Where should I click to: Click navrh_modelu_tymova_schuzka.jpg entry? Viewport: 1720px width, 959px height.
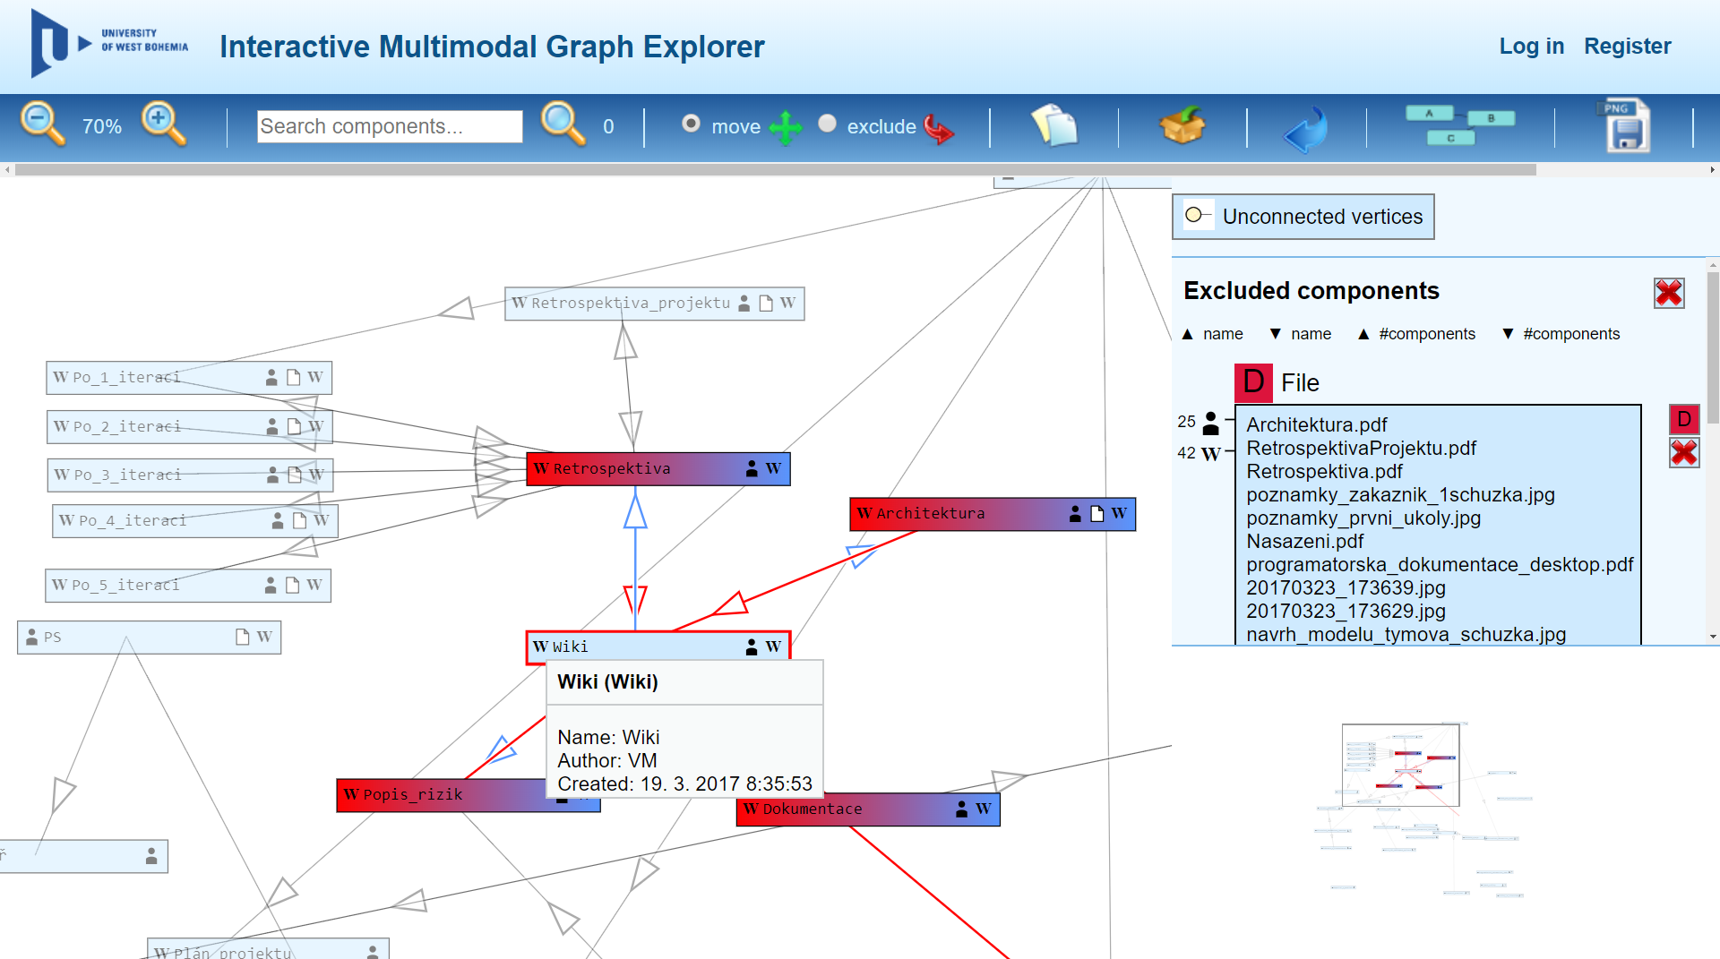[x=1406, y=634]
